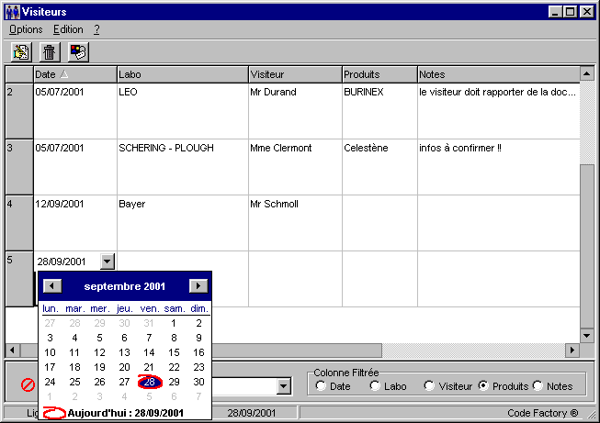This screenshot has height=423, width=600.
Task: Click the Mme Clermont visitor cell
Action: click(x=296, y=167)
